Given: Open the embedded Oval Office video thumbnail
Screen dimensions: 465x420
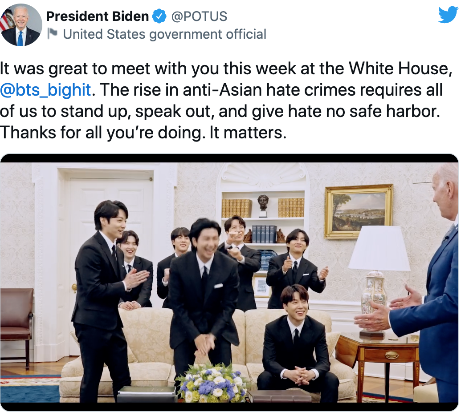Looking at the screenshot, I should 229,283.
